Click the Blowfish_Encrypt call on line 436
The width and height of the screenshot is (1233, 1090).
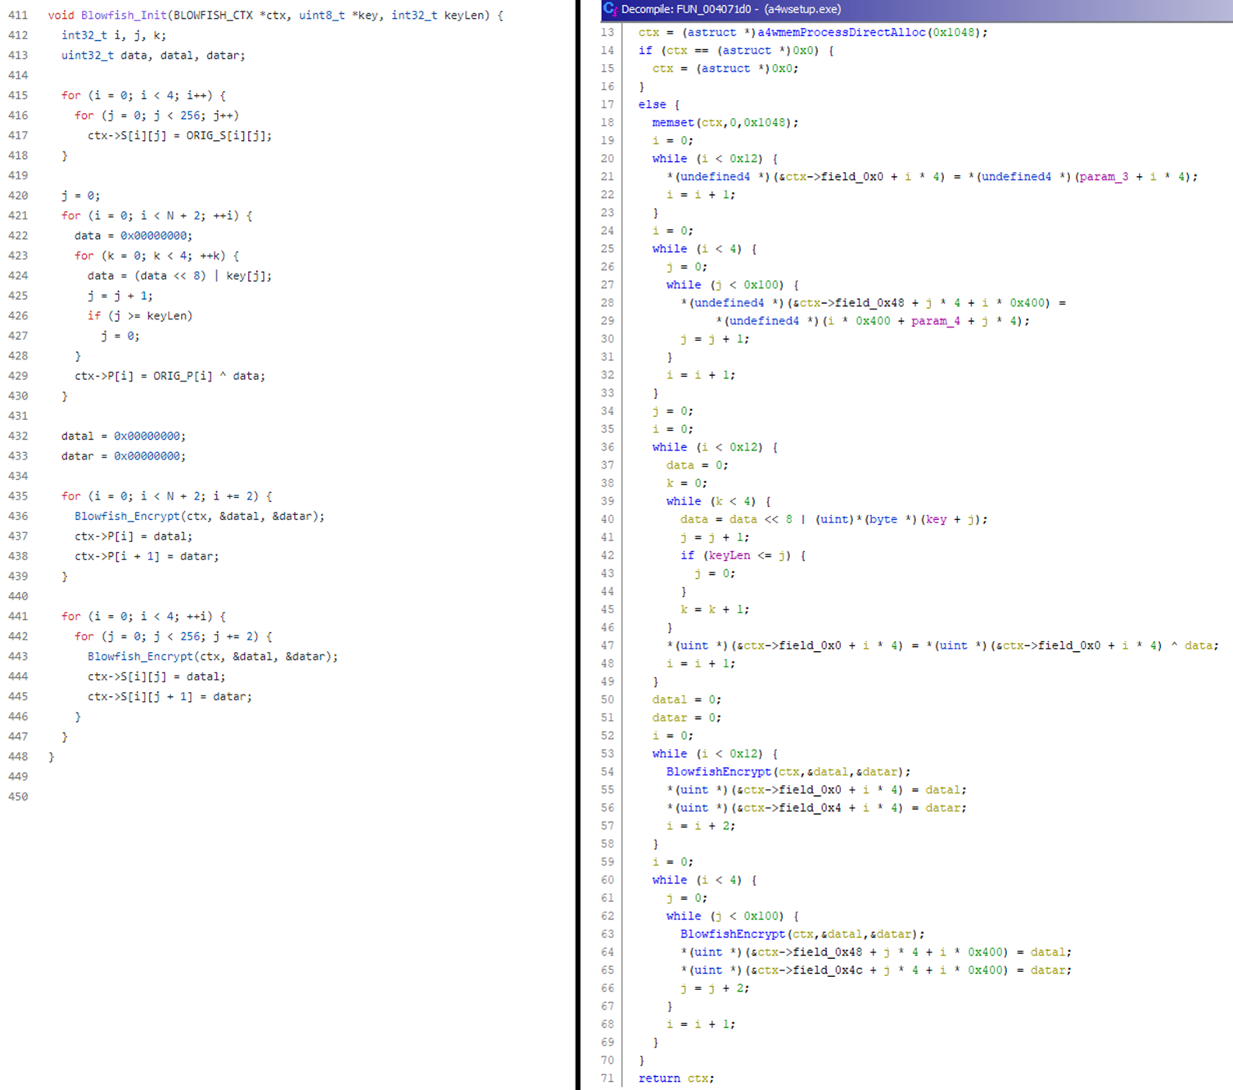click(127, 517)
